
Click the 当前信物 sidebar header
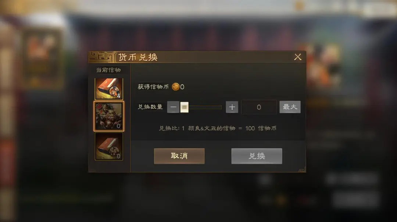pos(108,70)
